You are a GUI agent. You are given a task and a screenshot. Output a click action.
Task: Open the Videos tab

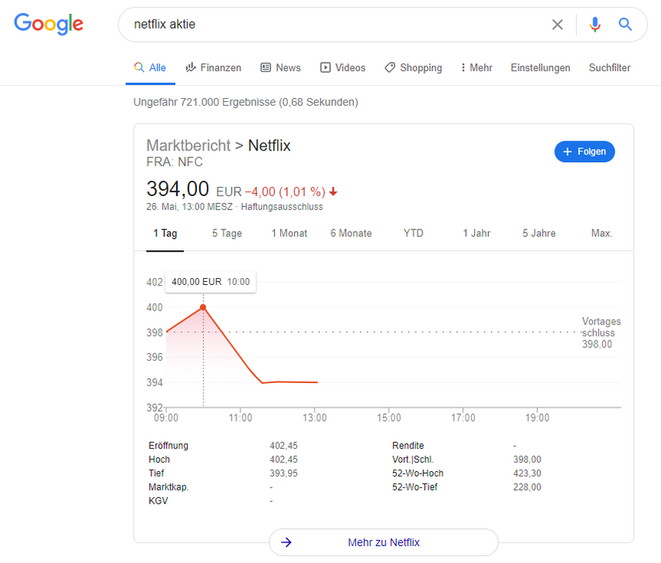point(342,67)
